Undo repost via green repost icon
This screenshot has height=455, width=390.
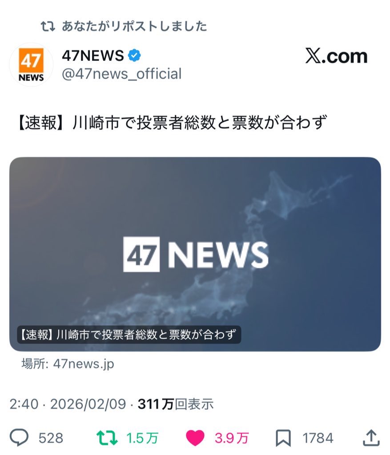[x=107, y=438]
